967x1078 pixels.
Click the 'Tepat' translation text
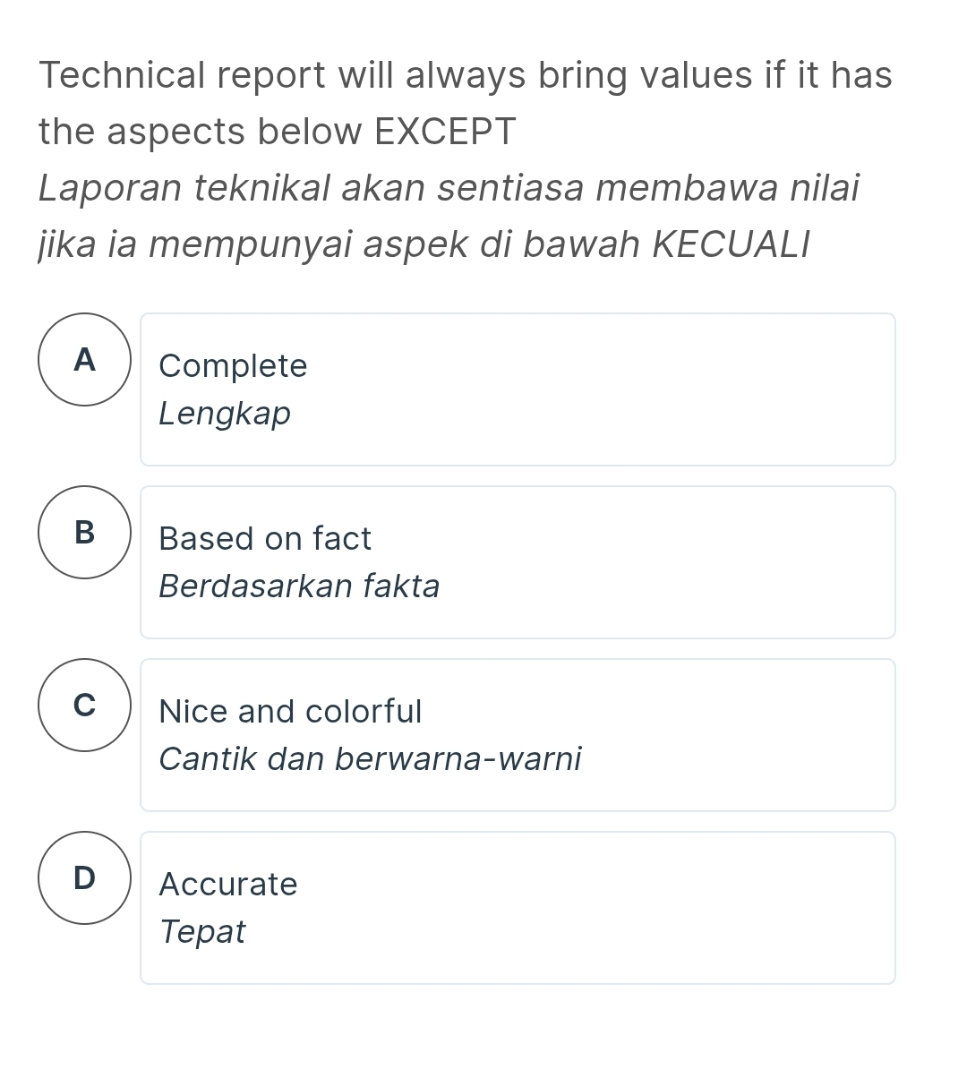(x=202, y=932)
